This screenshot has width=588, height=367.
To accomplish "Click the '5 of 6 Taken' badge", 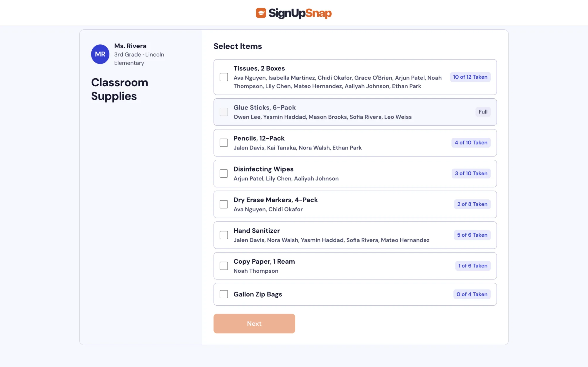I will pos(472,235).
